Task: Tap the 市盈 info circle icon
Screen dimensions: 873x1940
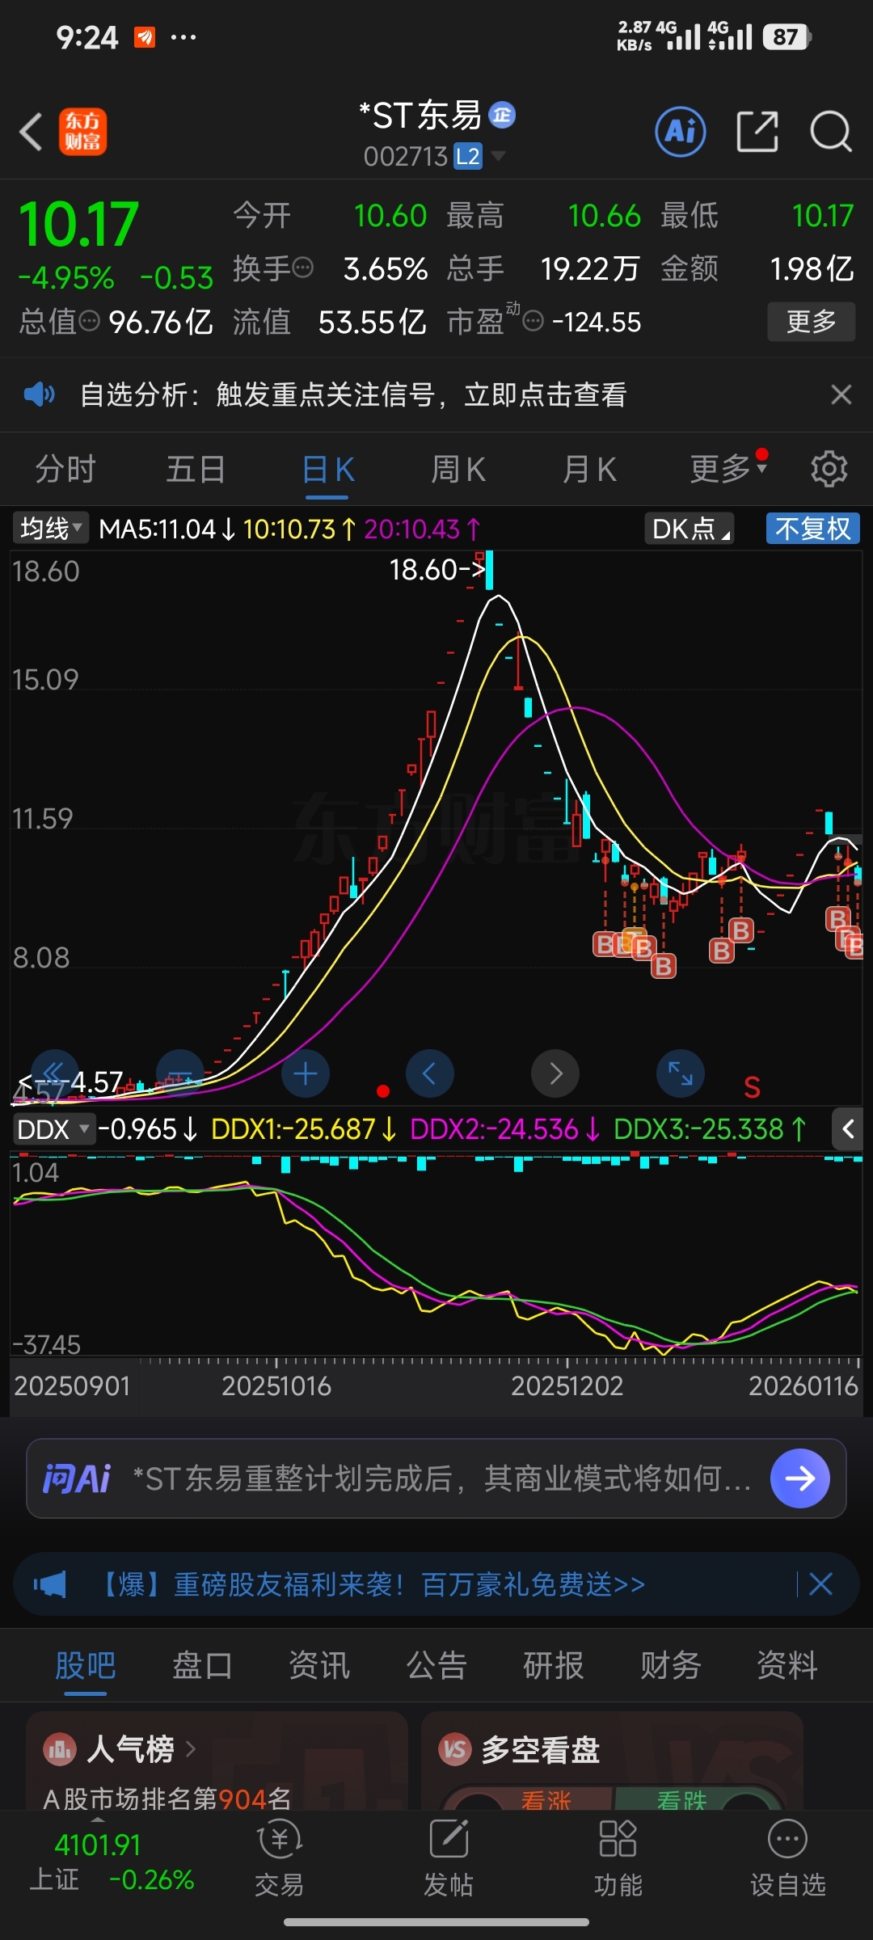Action: [x=533, y=322]
